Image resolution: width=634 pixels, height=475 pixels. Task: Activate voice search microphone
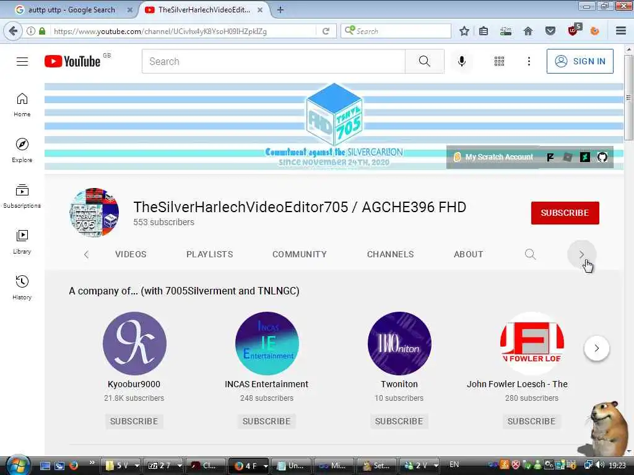tap(462, 61)
